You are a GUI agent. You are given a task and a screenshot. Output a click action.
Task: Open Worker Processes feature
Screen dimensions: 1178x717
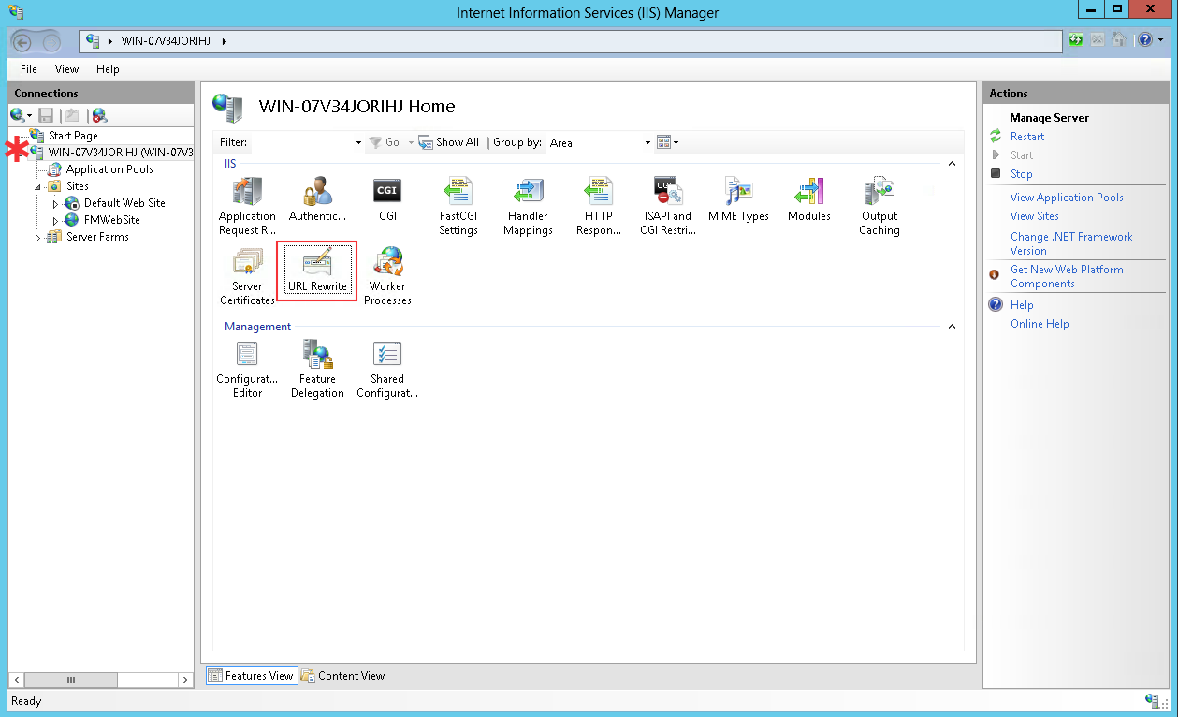tap(387, 276)
